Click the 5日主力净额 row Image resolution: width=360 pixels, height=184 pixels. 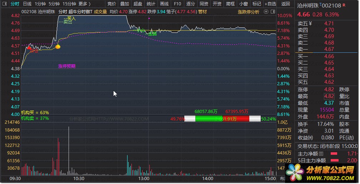pos(327,160)
